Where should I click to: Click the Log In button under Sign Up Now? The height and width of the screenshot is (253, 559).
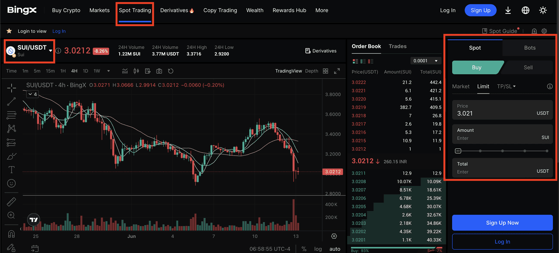(502, 242)
